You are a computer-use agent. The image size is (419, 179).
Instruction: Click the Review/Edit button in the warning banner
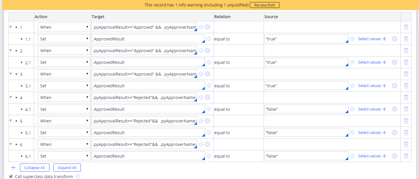pyautogui.click(x=264, y=5)
